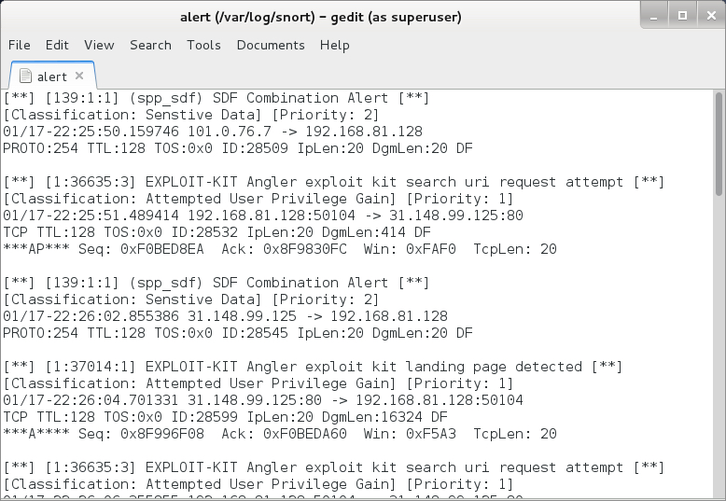
Task: Open the Help menu
Action: (x=334, y=45)
